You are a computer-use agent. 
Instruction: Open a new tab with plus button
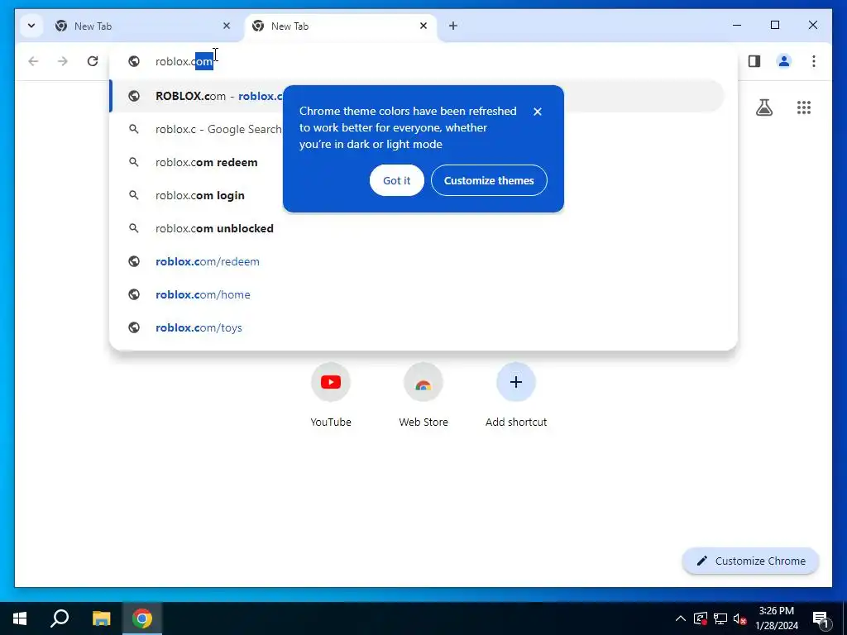click(453, 26)
